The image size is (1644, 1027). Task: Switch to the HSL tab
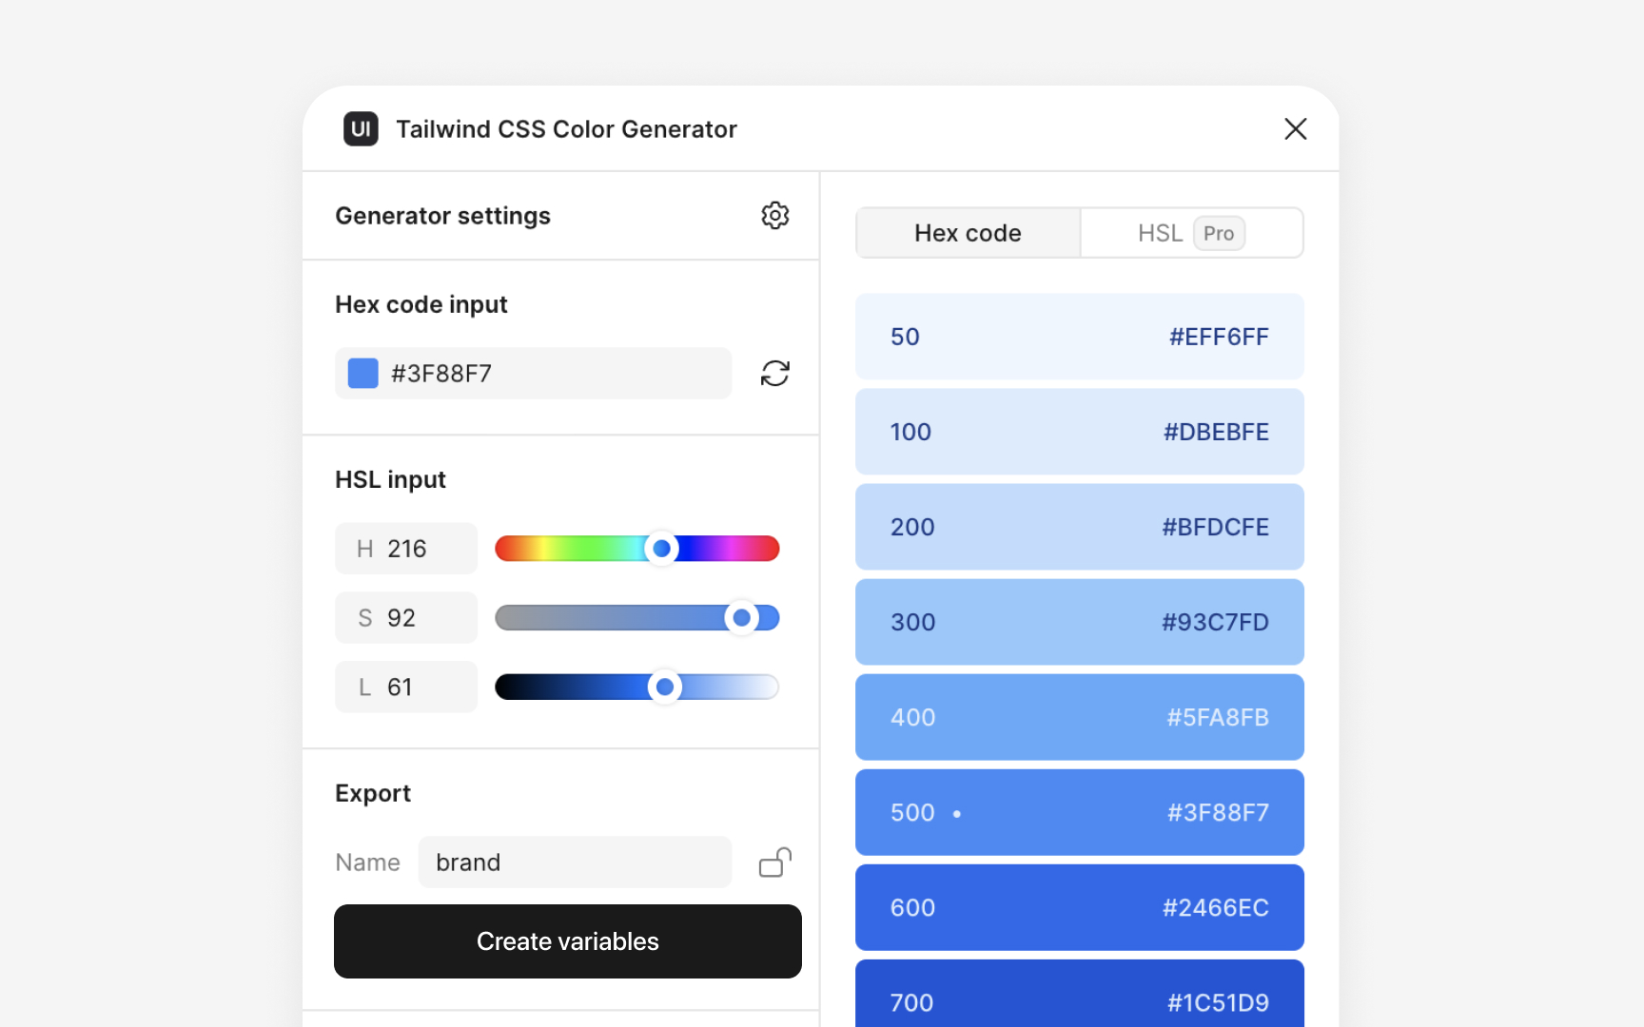tap(1160, 232)
